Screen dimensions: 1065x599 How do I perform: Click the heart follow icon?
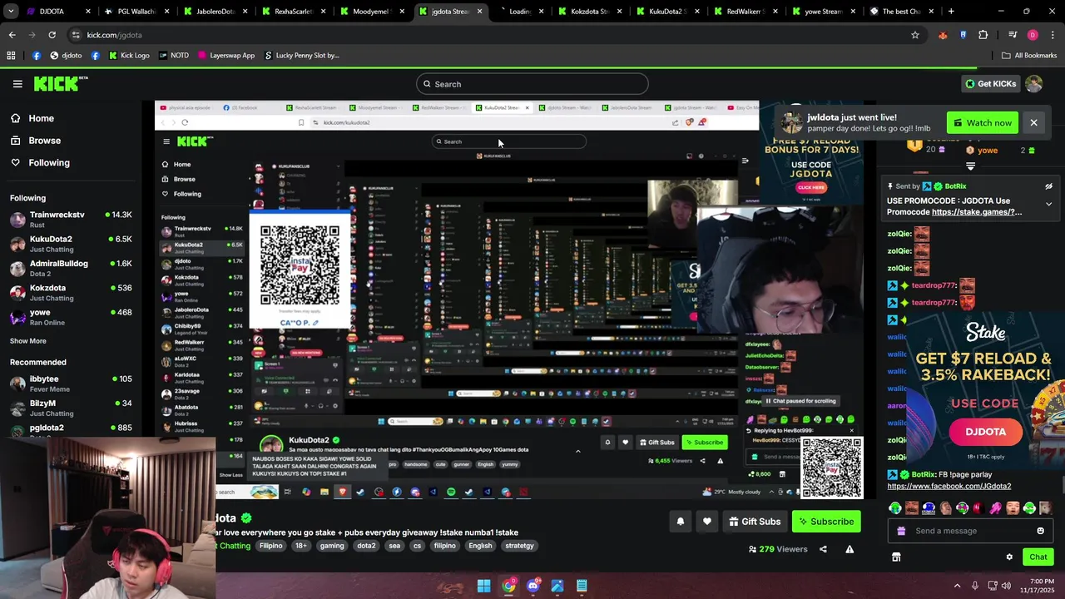(707, 522)
